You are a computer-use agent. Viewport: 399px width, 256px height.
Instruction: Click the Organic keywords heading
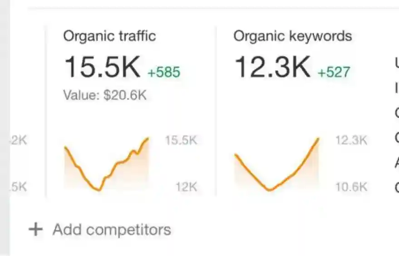click(x=292, y=36)
